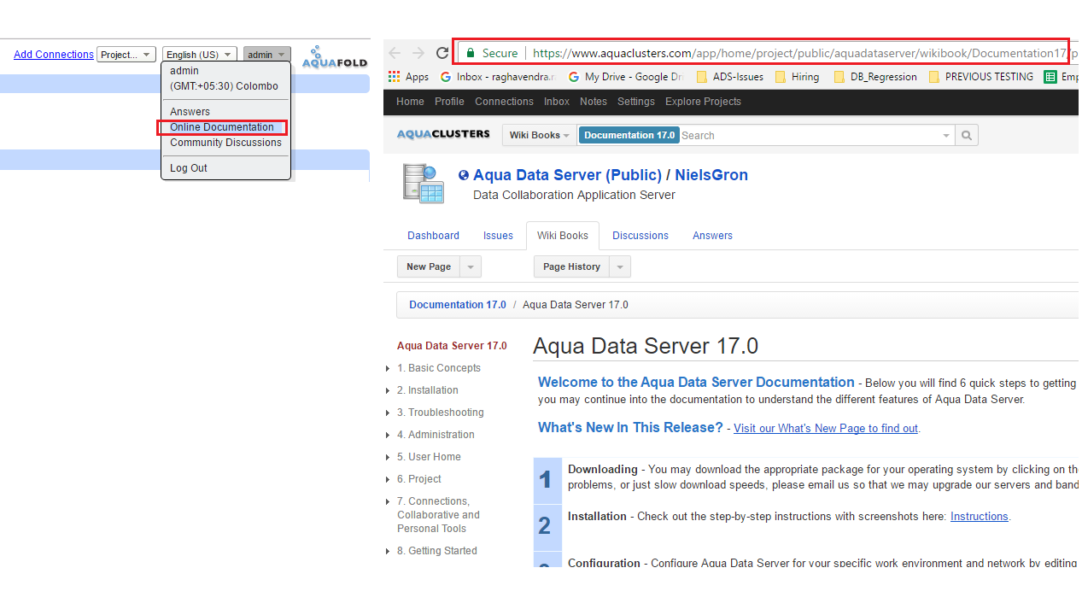Click Documentation 17.0 breadcrumb link

click(x=458, y=305)
